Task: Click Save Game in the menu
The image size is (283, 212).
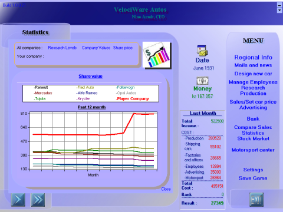Action: [253, 178]
